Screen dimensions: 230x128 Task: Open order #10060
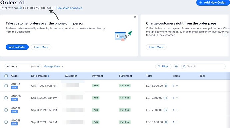16,96
